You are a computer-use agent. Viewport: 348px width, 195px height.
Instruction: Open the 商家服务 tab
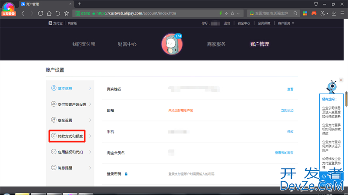click(216, 44)
